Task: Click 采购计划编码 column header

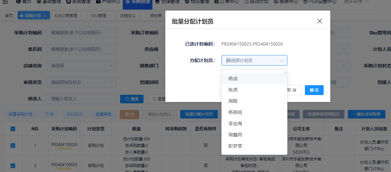Action: [x=64, y=129]
